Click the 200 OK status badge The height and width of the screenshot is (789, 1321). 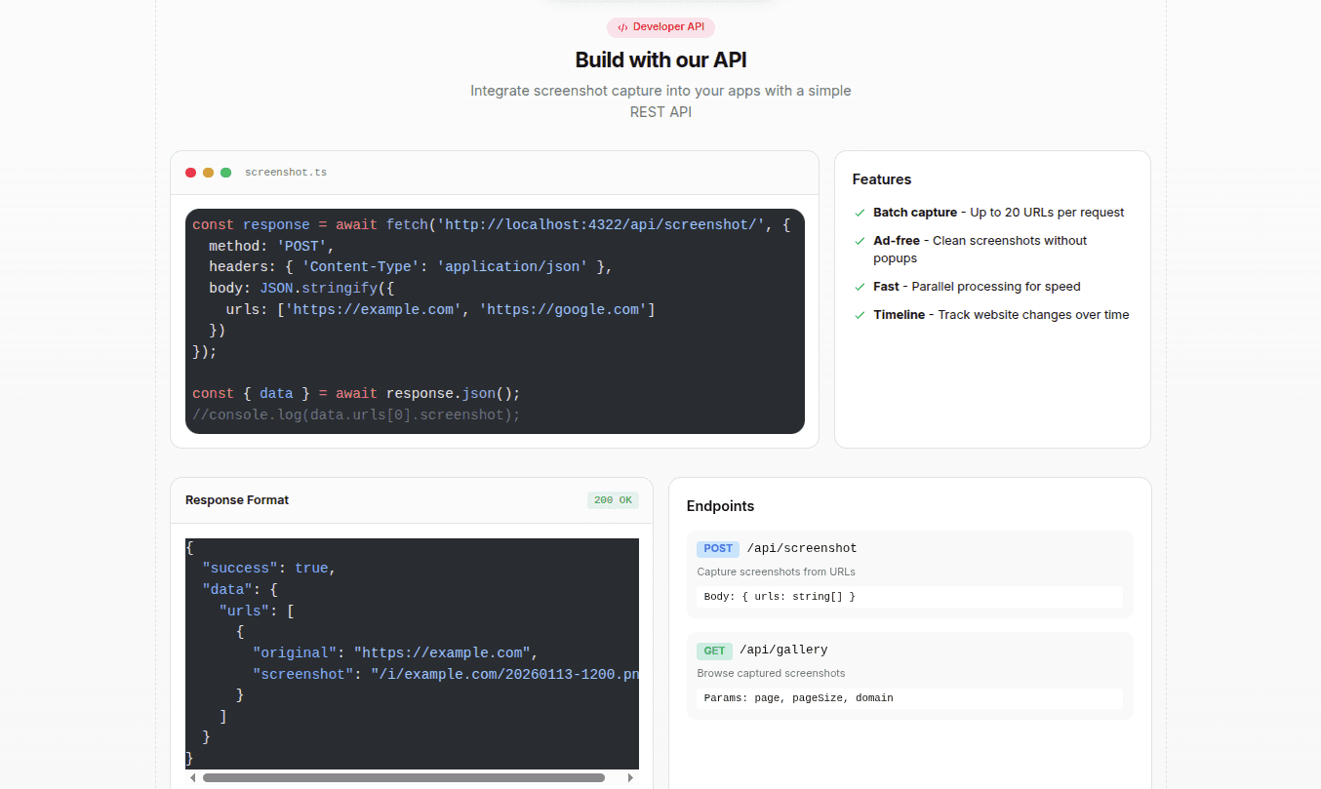tap(613, 500)
